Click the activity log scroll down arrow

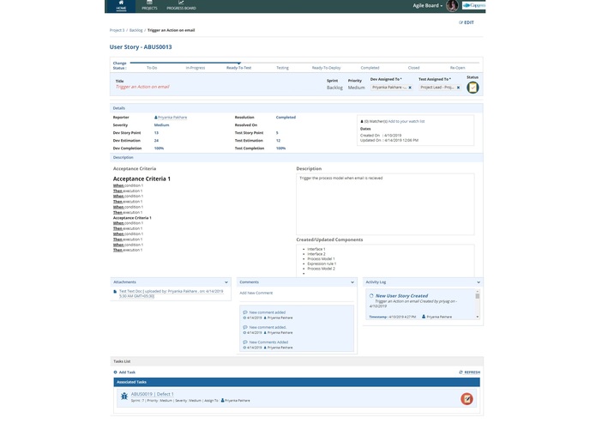click(x=478, y=317)
